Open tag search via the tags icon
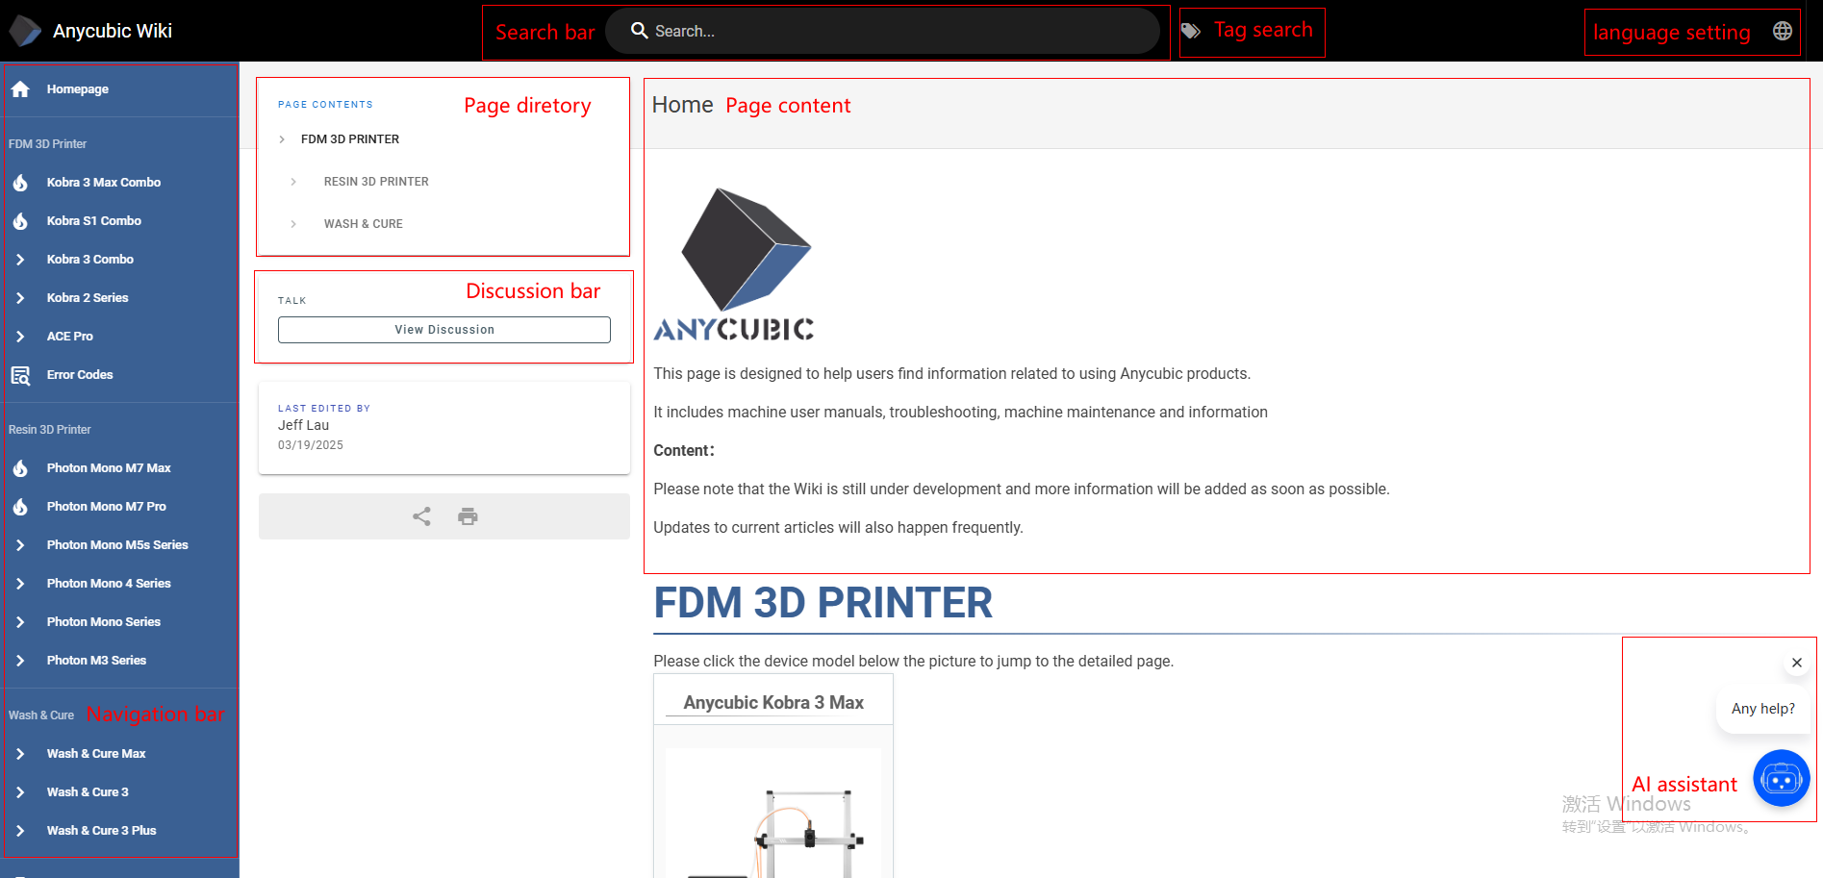 [1191, 31]
